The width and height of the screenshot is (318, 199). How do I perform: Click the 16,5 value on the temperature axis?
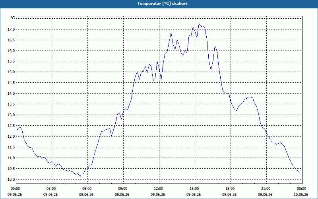click(12, 40)
